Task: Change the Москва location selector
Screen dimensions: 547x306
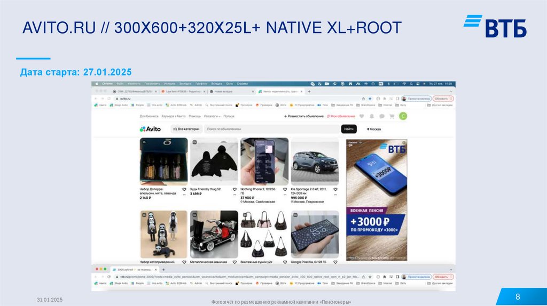Action: [373, 129]
